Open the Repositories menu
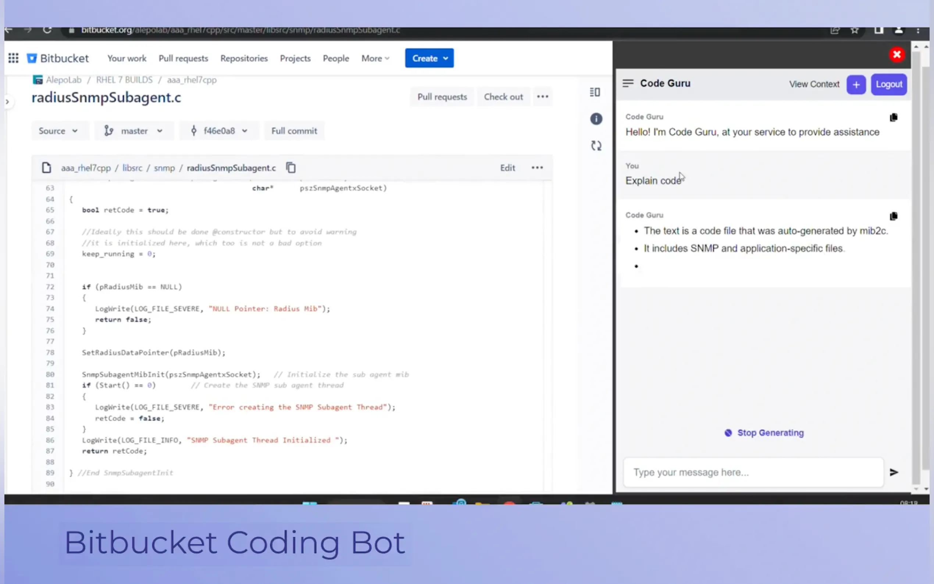The width and height of the screenshot is (934, 584). [244, 58]
